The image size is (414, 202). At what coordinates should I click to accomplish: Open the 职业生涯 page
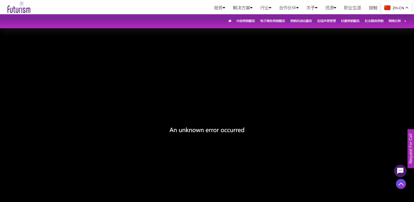[352, 8]
